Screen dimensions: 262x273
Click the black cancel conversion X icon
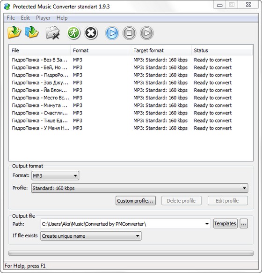click(x=91, y=33)
